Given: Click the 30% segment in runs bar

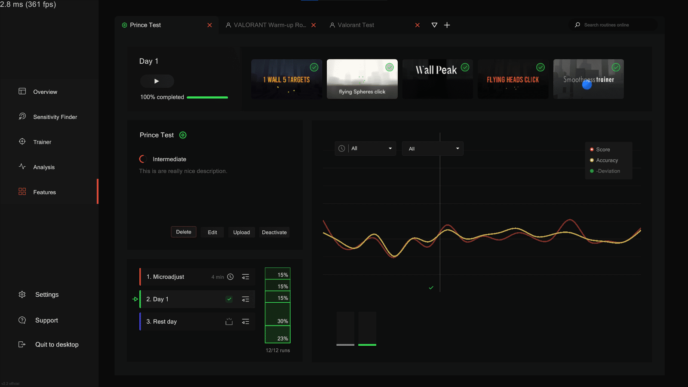Looking at the screenshot, I should coord(278,314).
